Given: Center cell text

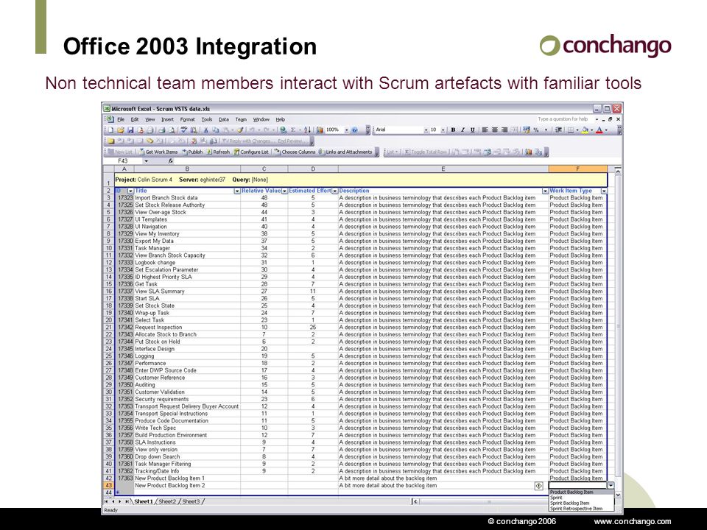Looking at the screenshot, I should point(495,130).
